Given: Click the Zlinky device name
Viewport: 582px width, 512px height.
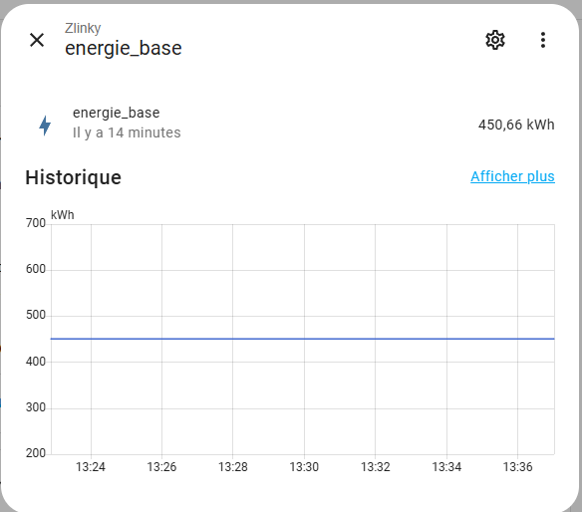Looking at the screenshot, I should coord(83,28).
